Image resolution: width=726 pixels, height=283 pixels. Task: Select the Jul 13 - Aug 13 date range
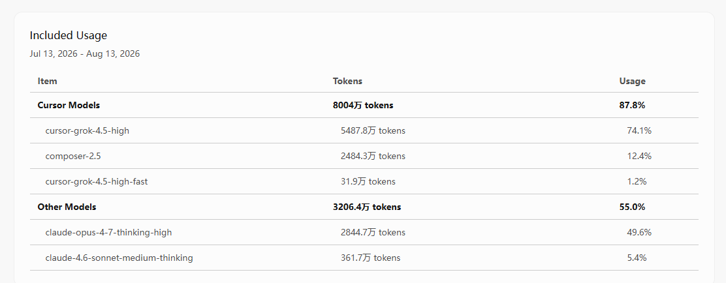pos(85,53)
